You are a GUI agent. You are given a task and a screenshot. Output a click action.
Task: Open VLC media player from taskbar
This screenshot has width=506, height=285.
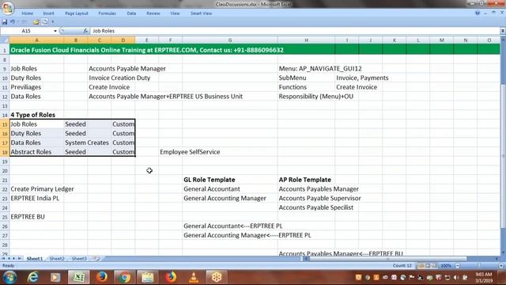[194, 277]
